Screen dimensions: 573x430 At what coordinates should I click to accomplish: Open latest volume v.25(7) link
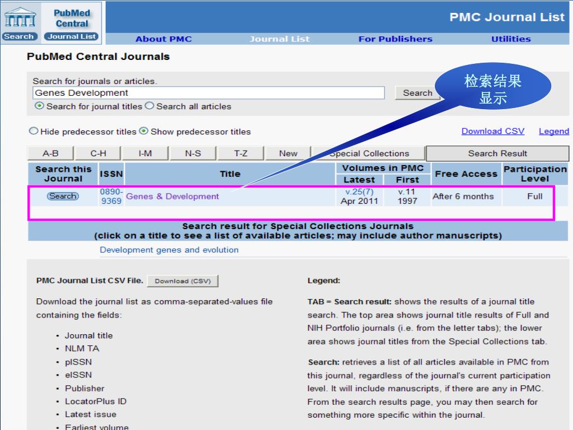(359, 191)
